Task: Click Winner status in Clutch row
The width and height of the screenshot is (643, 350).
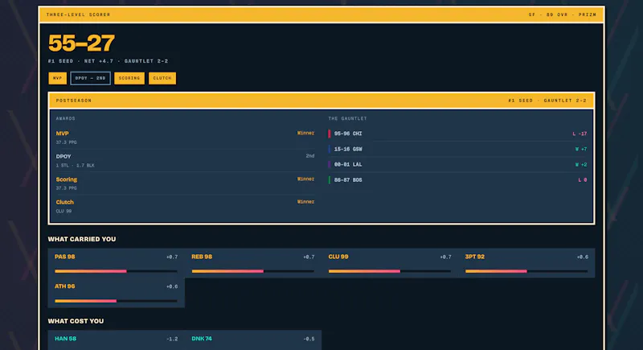Action: (305, 202)
